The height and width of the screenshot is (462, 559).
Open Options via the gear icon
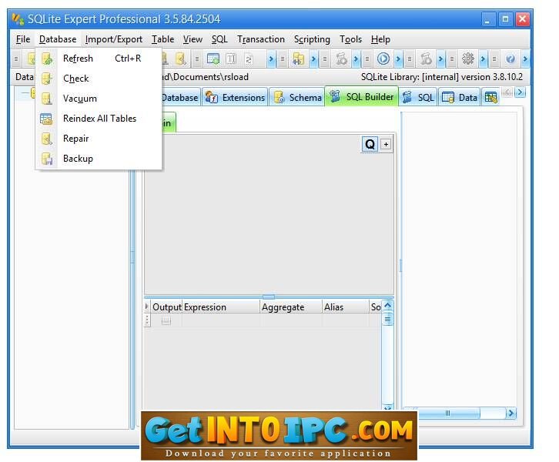coord(467,59)
